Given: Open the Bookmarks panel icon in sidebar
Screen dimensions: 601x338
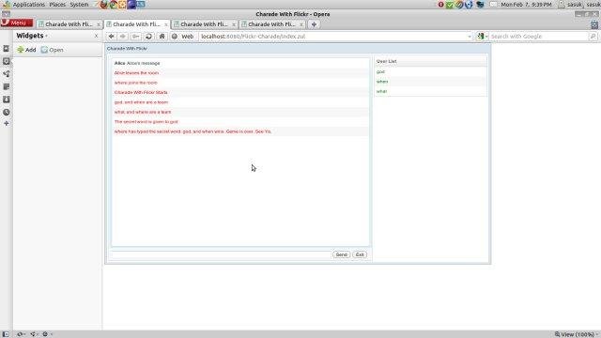Looking at the screenshot, I should pos(7,49).
